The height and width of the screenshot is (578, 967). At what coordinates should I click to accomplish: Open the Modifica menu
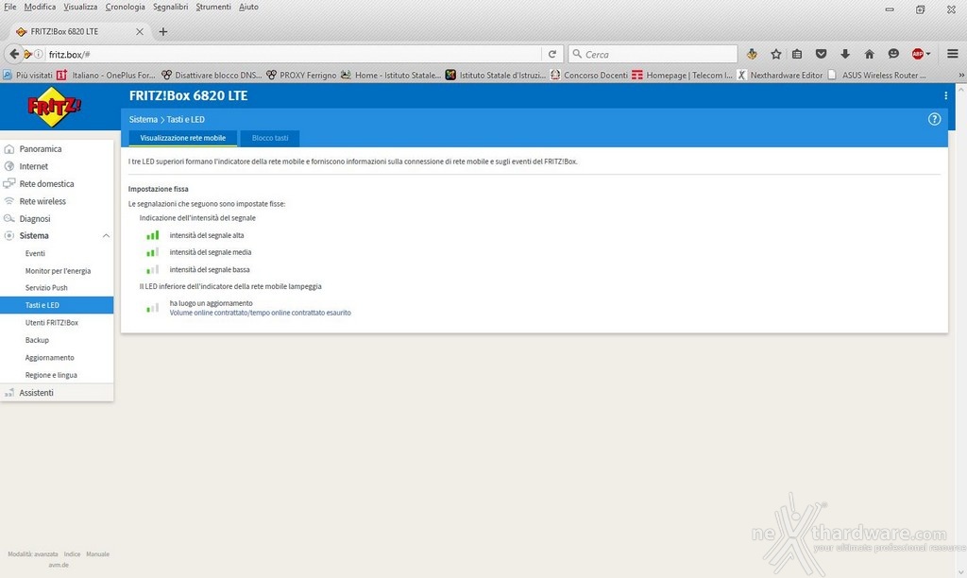click(x=40, y=7)
